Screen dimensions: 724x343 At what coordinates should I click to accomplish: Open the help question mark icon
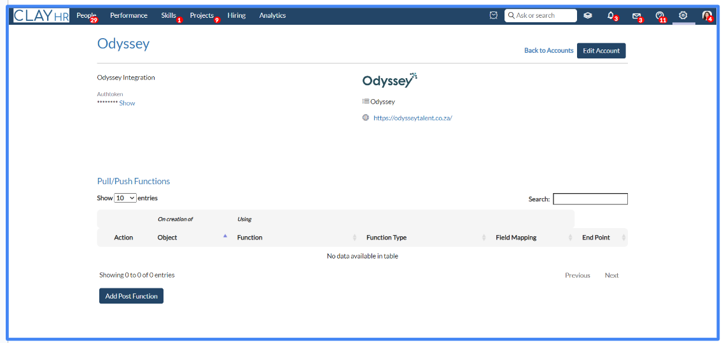659,15
